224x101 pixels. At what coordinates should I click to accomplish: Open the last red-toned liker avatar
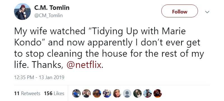(x=157, y=93)
